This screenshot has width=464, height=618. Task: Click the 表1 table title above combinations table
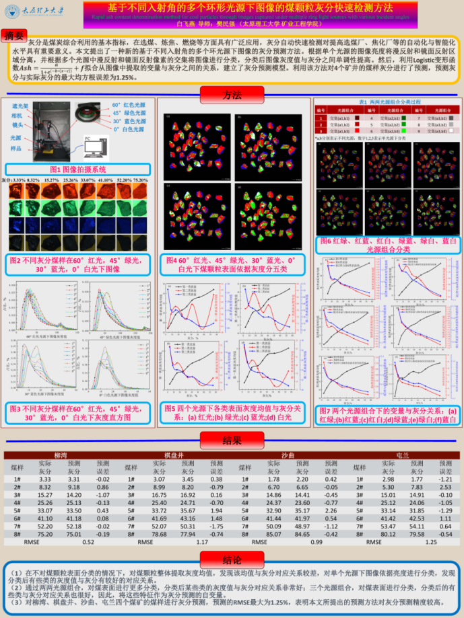pos(387,101)
